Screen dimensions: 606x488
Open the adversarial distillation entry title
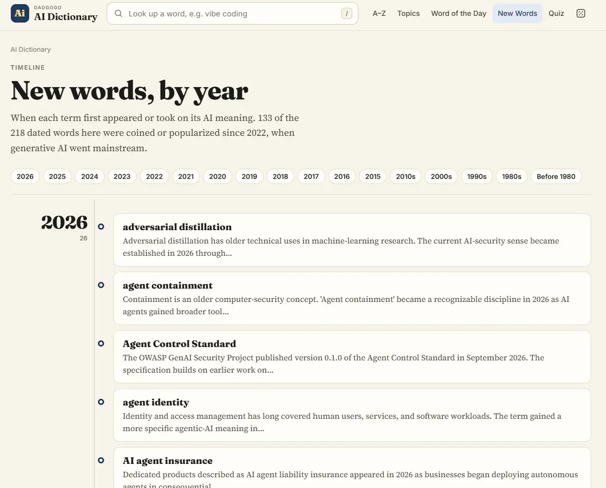coord(177,227)
